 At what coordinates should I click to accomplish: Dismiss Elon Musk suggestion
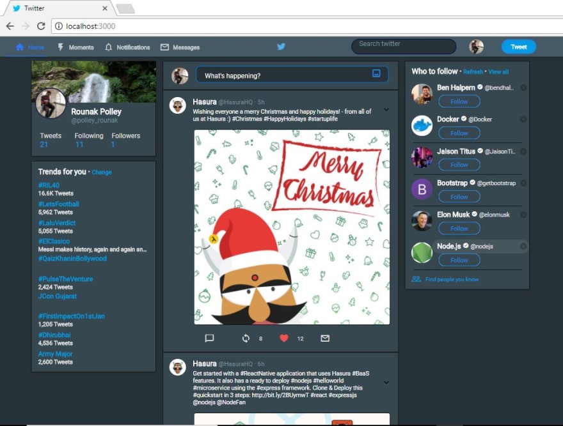(x=523, y=215)
